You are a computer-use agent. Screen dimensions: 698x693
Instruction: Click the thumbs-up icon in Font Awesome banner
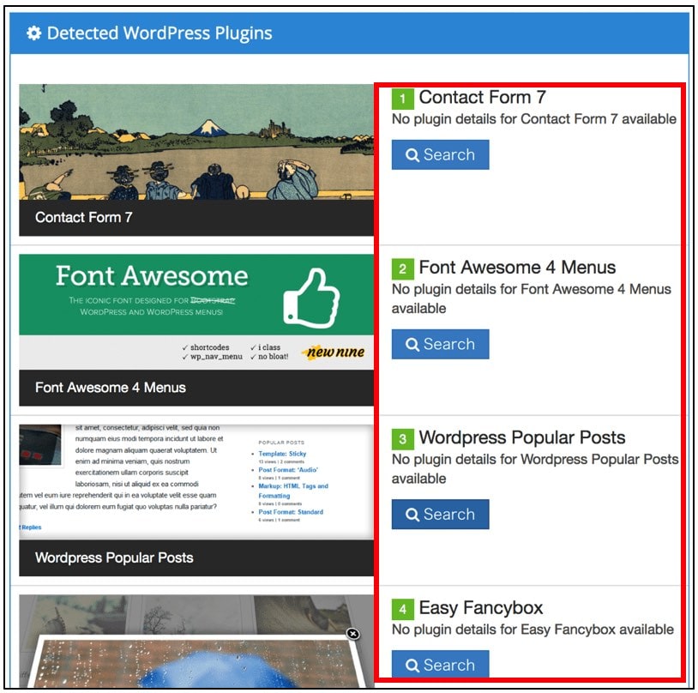pos(311,298)
